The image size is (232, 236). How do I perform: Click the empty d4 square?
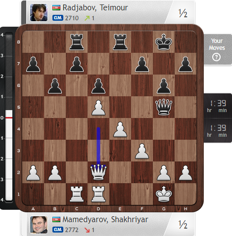pyautogui.click(x=98, y=129)
